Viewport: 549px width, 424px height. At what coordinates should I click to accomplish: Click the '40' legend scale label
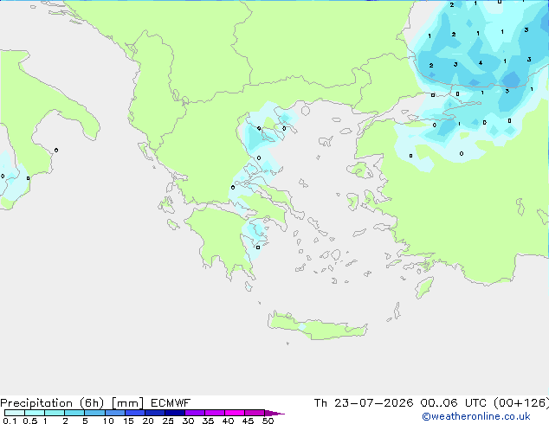228,421
